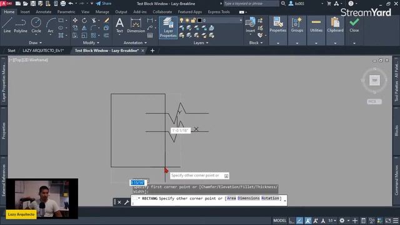400x225 pixels.
Task: Select the Dimension tool
Action: 136,25
